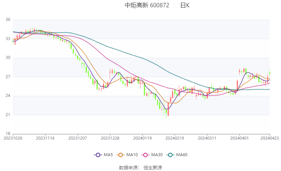Click the 20240219 x-axis date label

pos(175,138)
